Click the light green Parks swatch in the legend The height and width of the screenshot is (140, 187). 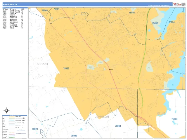[x=12, y=119]
